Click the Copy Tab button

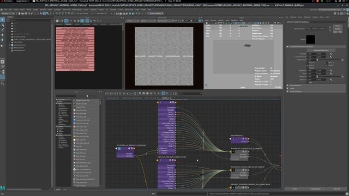336,189
